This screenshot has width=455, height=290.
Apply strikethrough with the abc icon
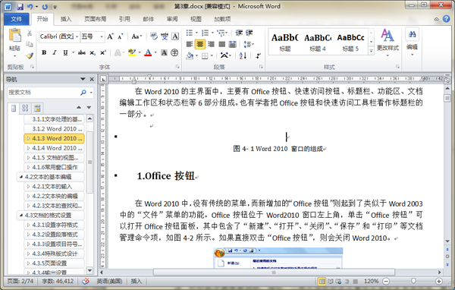pos(82,52)
